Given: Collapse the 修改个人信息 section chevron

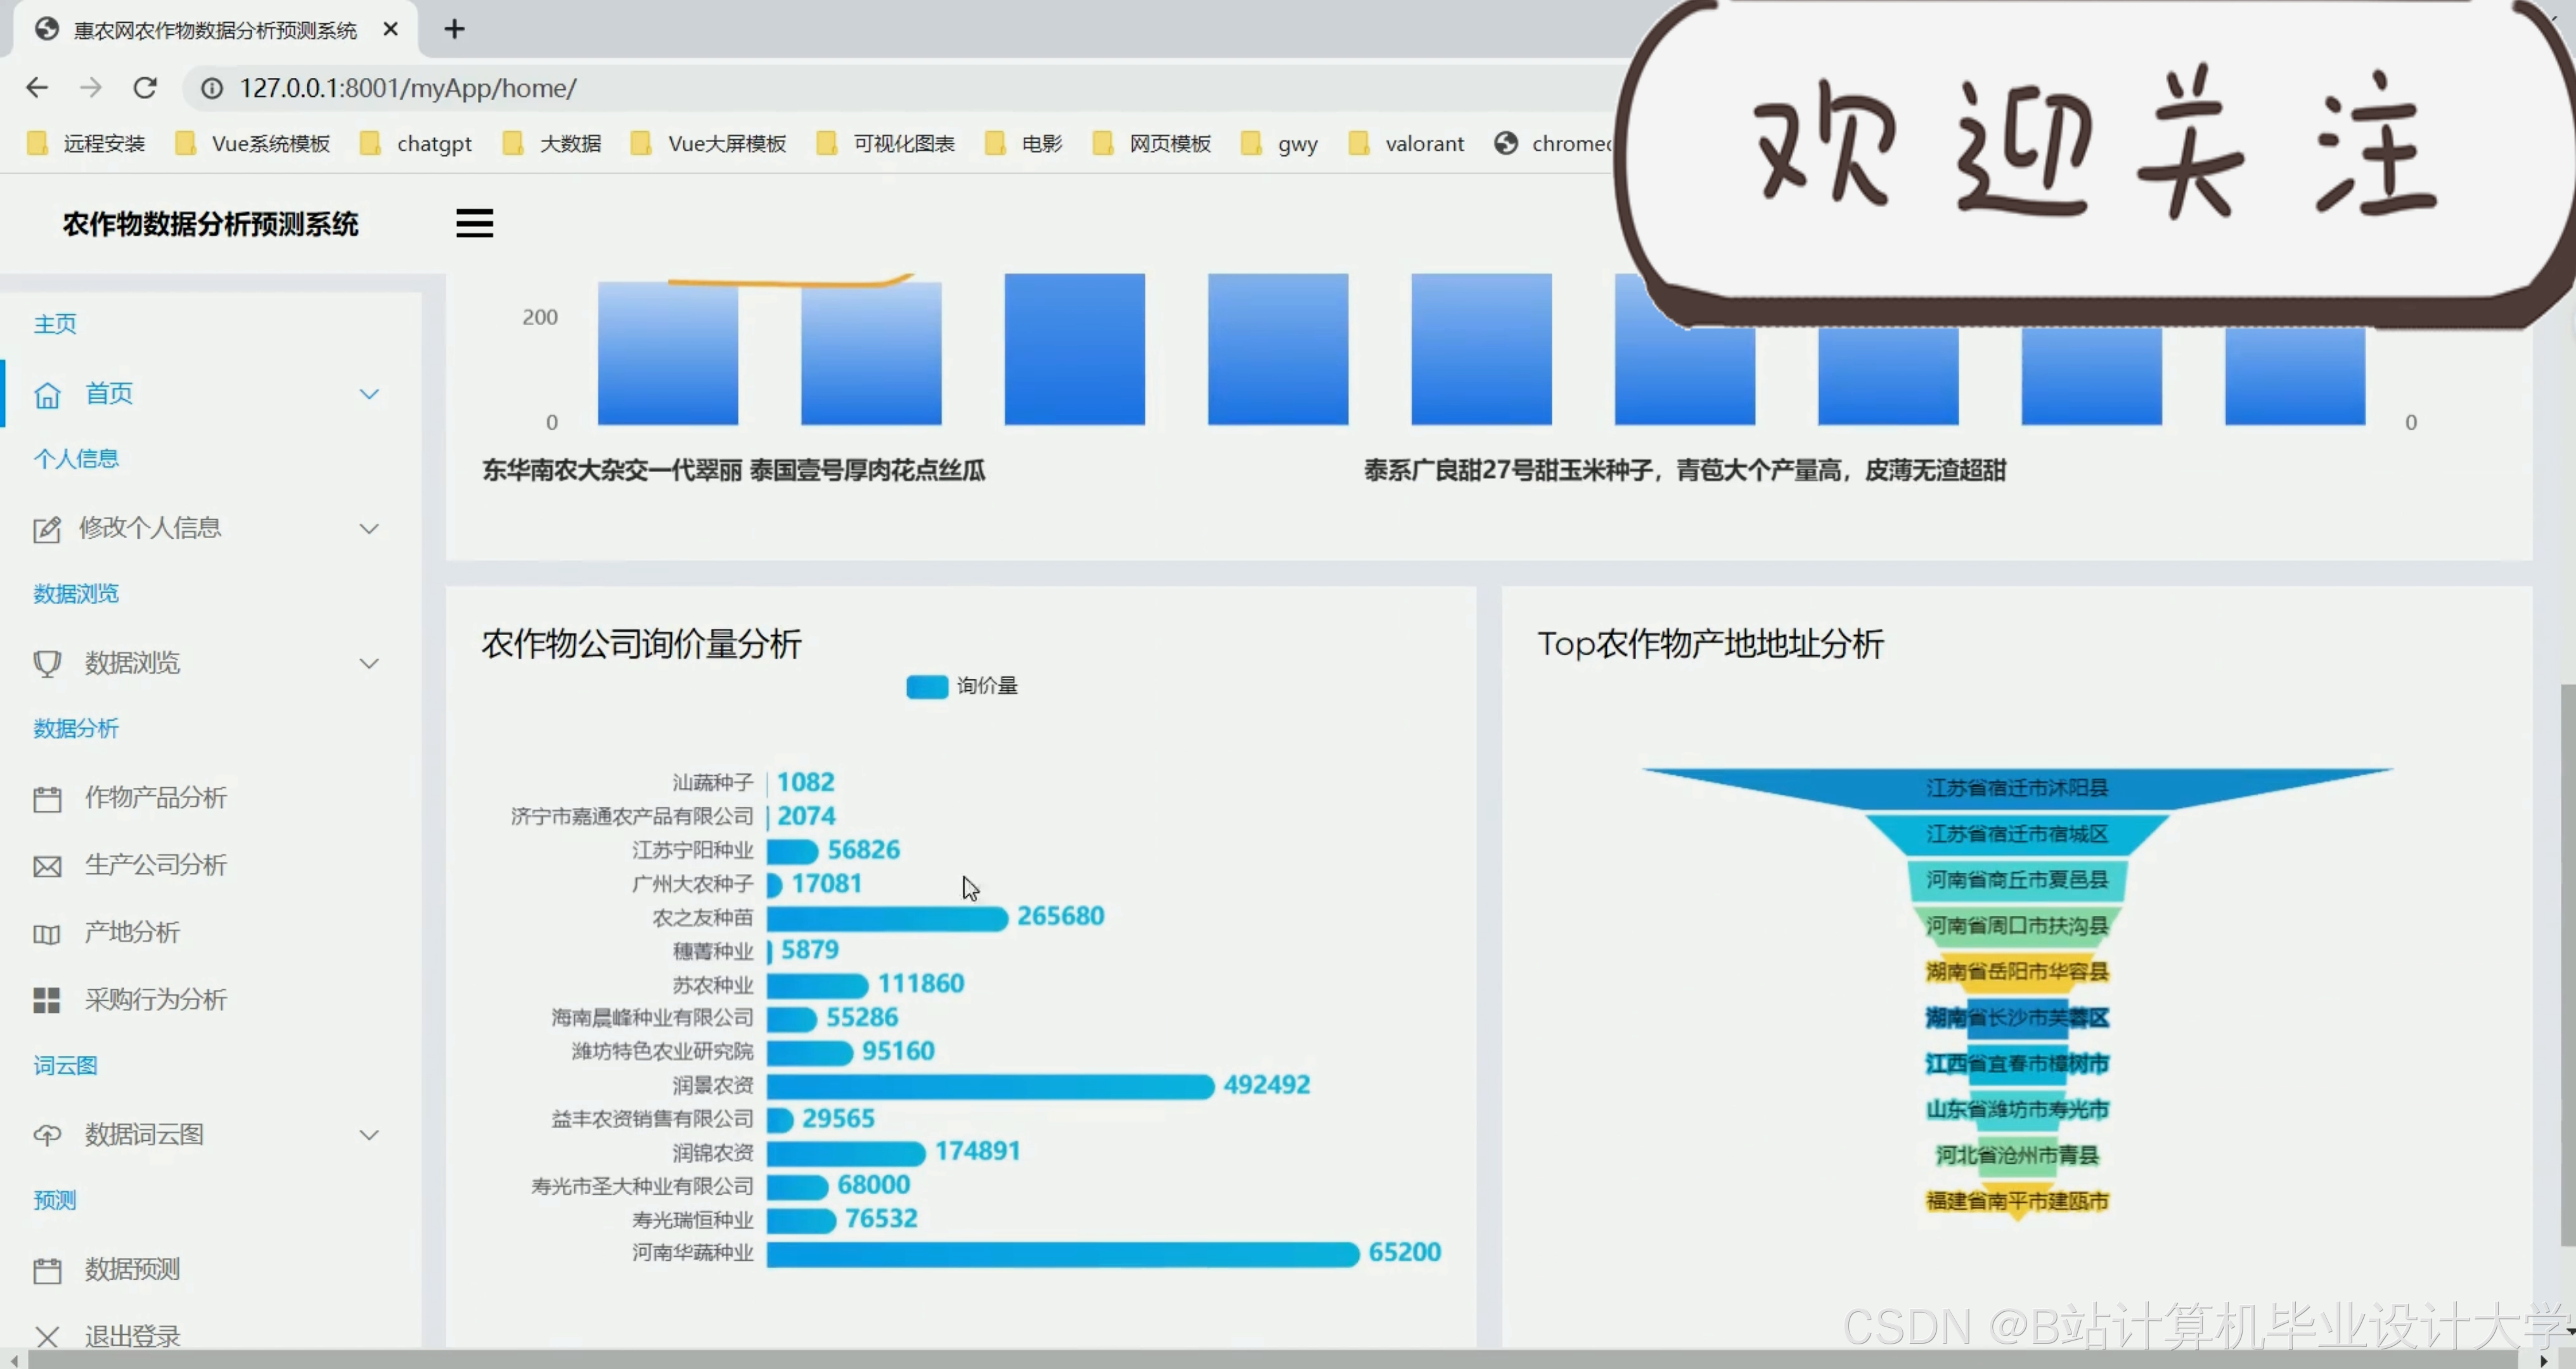Looking at the screenshot, I should (x=369, y=529).
